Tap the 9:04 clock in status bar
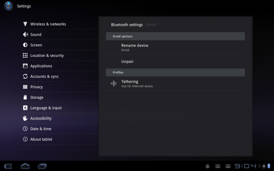The height and width of the screenshot is (171, 274). coord(245,166)
